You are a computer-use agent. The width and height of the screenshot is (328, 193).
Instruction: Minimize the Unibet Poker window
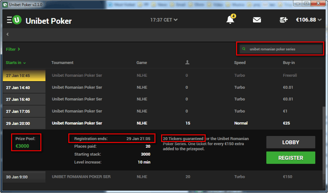click(298, 4)
